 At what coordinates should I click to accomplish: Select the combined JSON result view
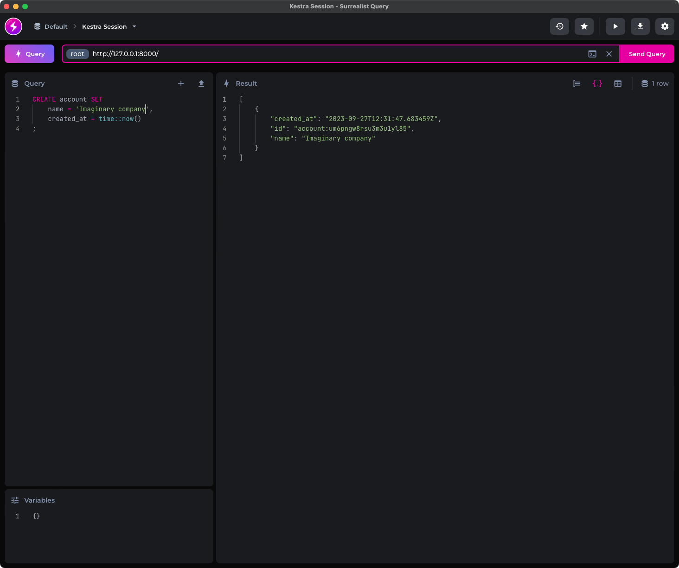pyautogui.click(x=597, y=83)
